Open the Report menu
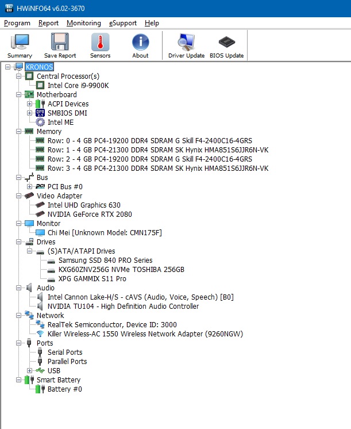This screenshot has width=351, height=429. click(48, 23)
